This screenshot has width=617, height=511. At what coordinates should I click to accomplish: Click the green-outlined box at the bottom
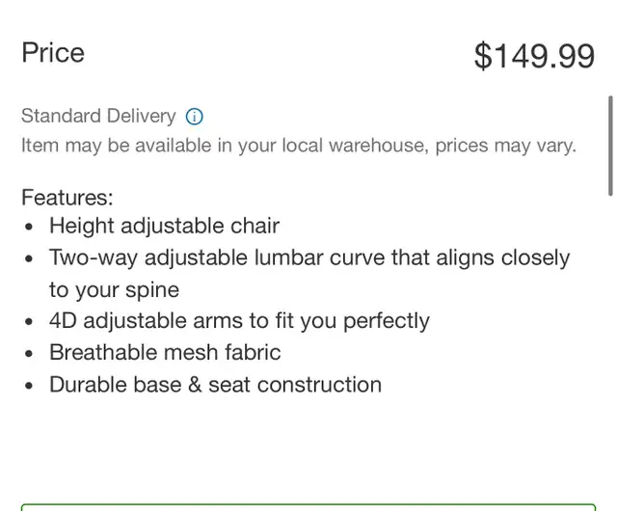point(308,507)
